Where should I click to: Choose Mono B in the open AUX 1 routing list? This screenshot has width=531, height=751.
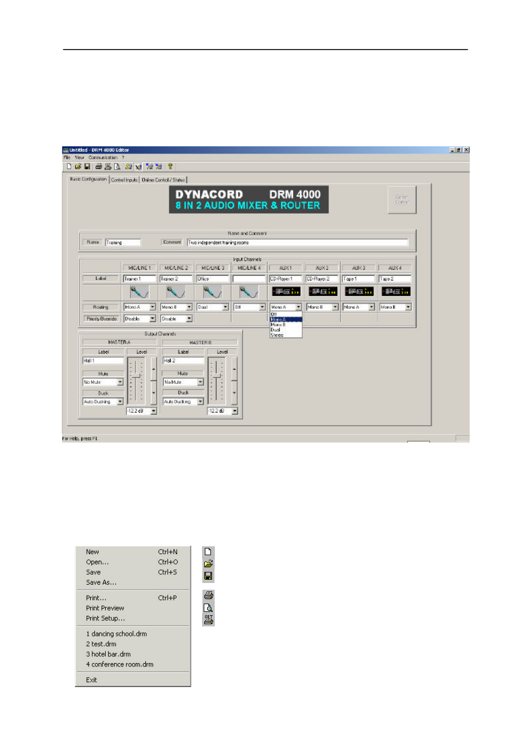click(x=286, y=325)
